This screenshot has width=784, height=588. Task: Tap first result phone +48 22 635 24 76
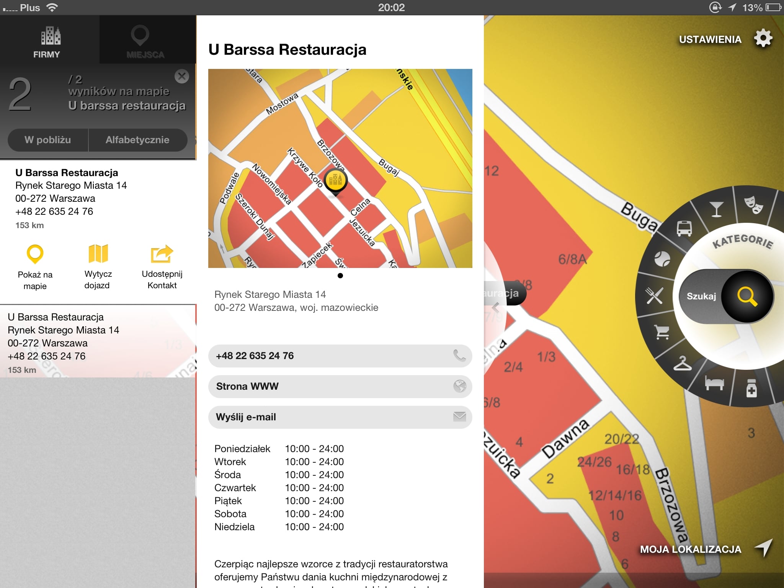click(54, 211)
